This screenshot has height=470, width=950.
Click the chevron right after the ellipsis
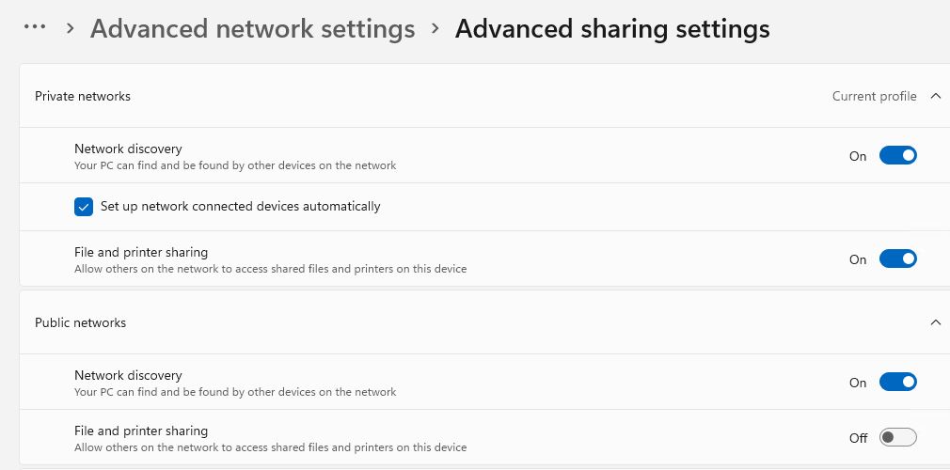coord(71,28)
